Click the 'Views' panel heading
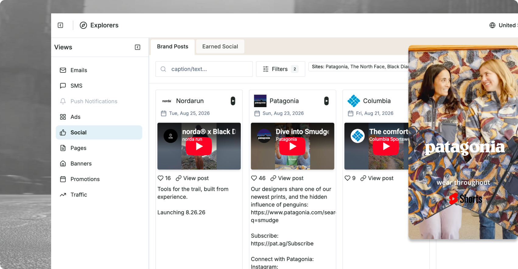This screenshot has width=518, height=269. pyautogui.click(x=63, y=47)
